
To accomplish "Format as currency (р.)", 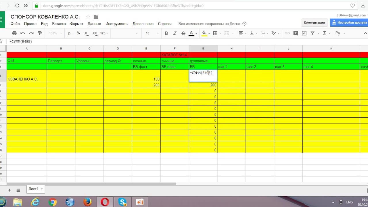I will point(70,33).
